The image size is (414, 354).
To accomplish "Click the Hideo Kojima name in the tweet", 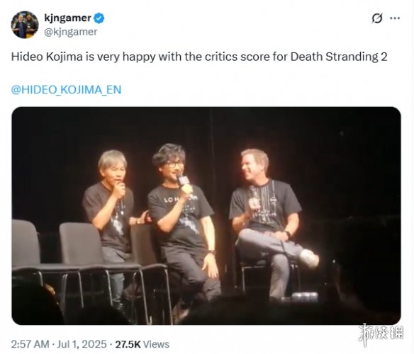I will [47, 57].
